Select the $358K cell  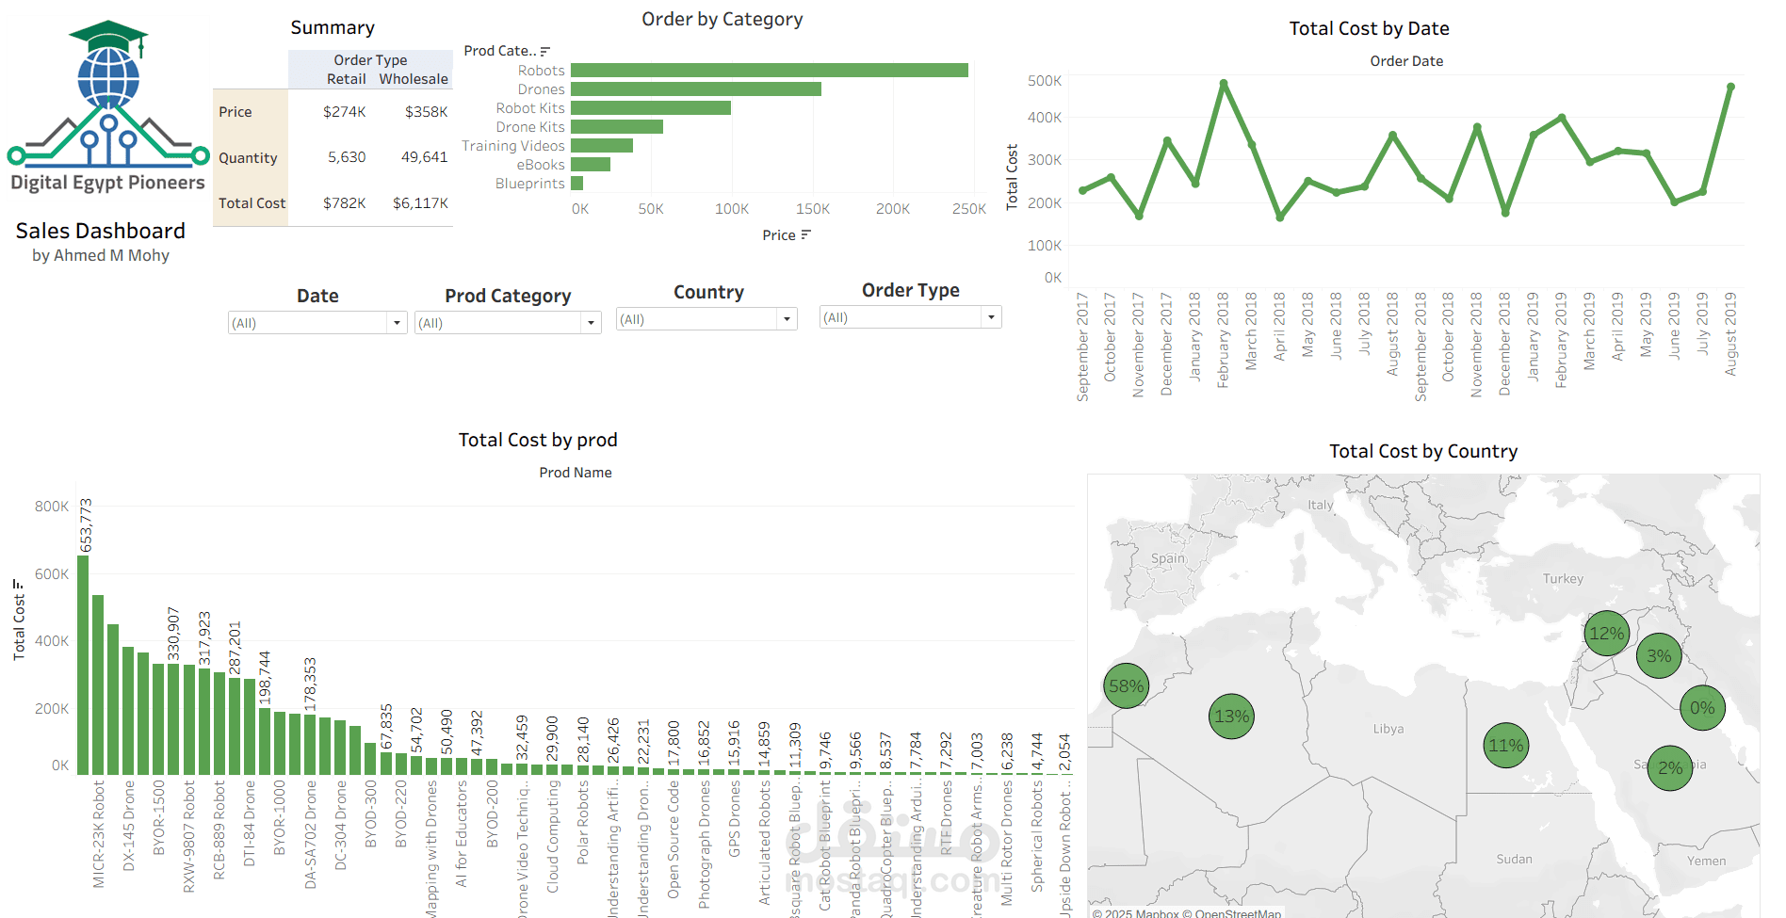click(x=426, y=112)
